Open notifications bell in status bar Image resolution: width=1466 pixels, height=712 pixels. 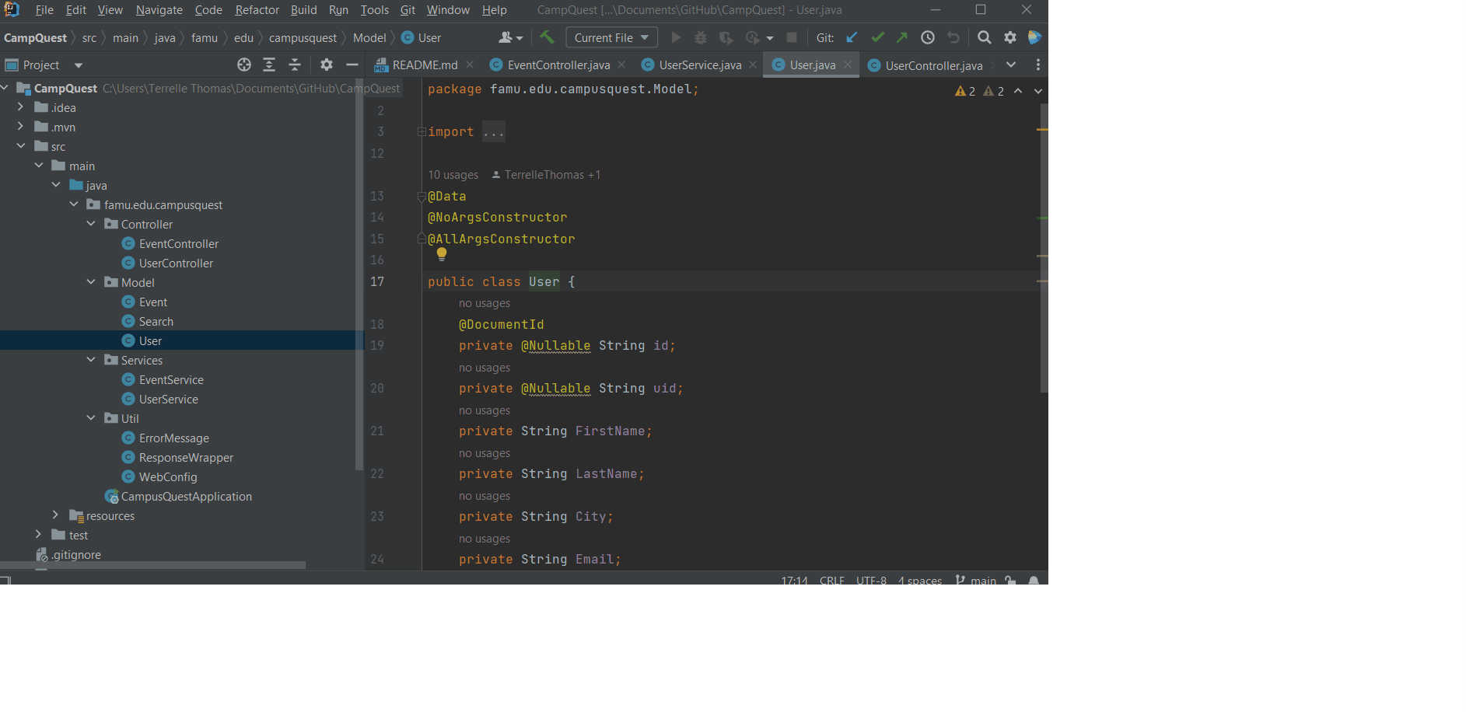(x=1034, y=580)
